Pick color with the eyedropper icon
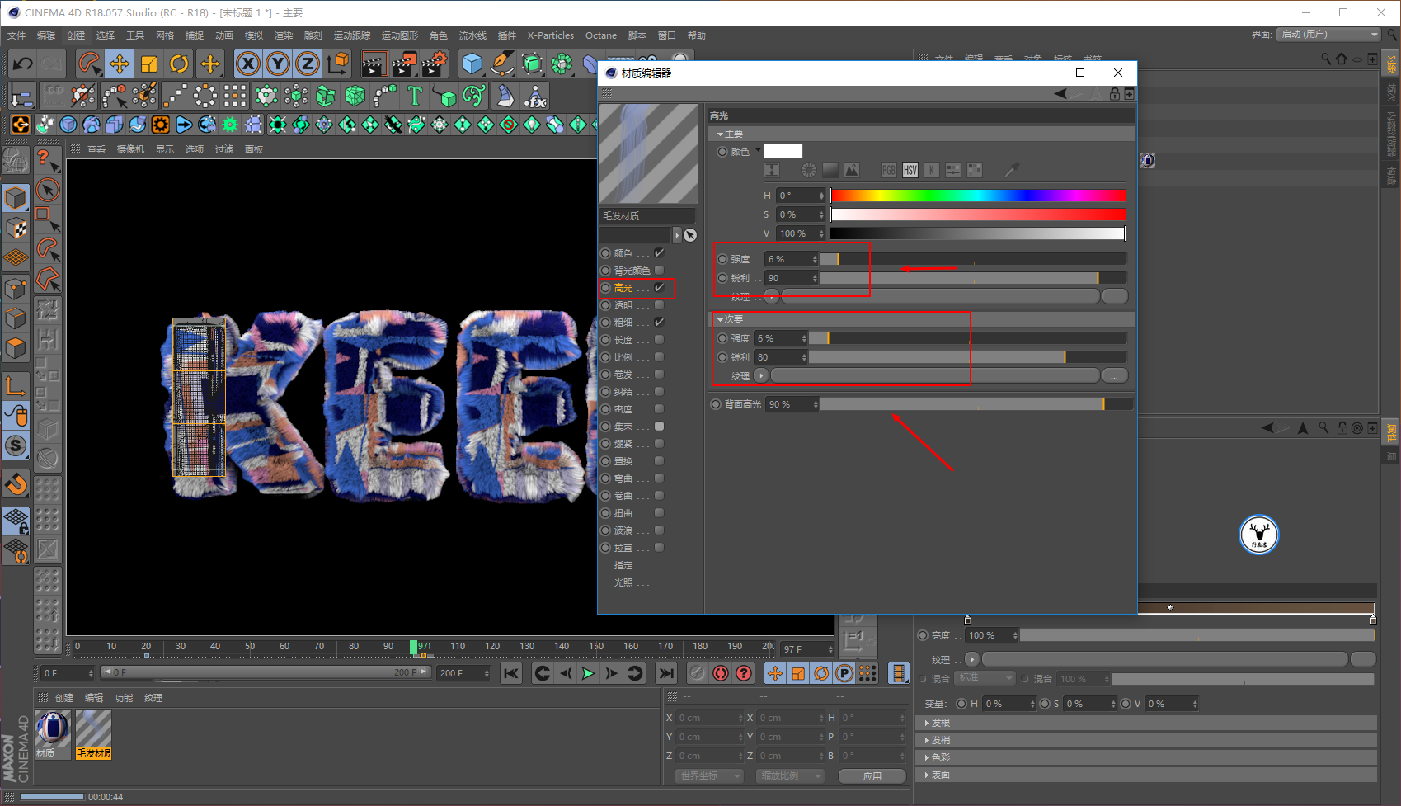Screen dimensions: 1401x806 point(1011,170)
